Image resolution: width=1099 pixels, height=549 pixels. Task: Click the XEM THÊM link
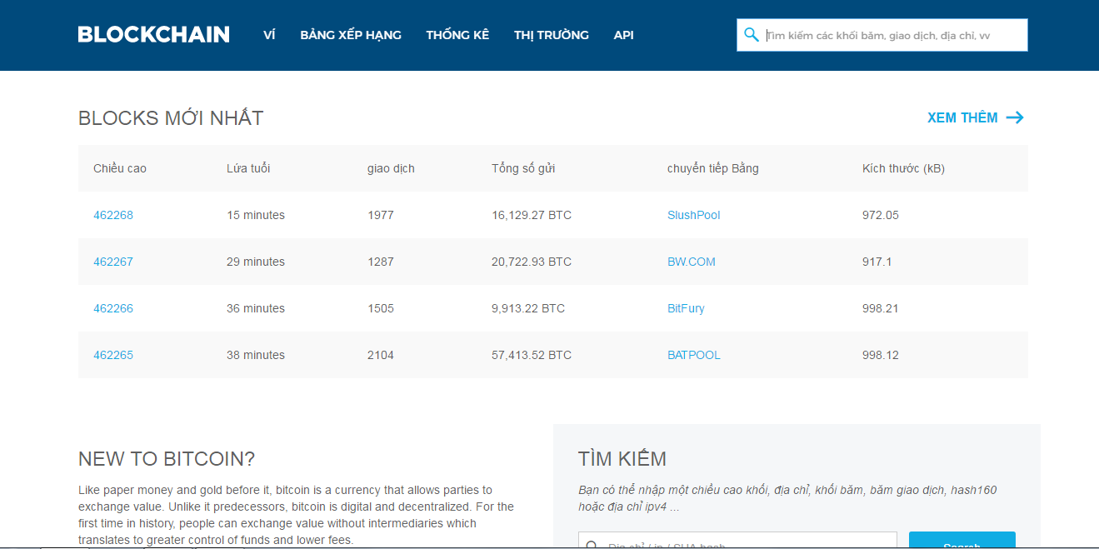coord(962,117)
